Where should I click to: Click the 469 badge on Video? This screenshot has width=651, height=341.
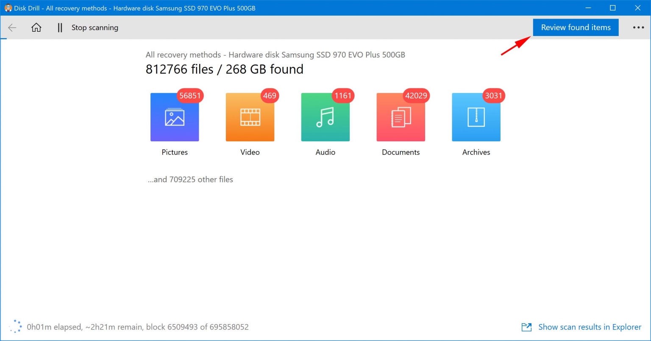click(269, 96)
